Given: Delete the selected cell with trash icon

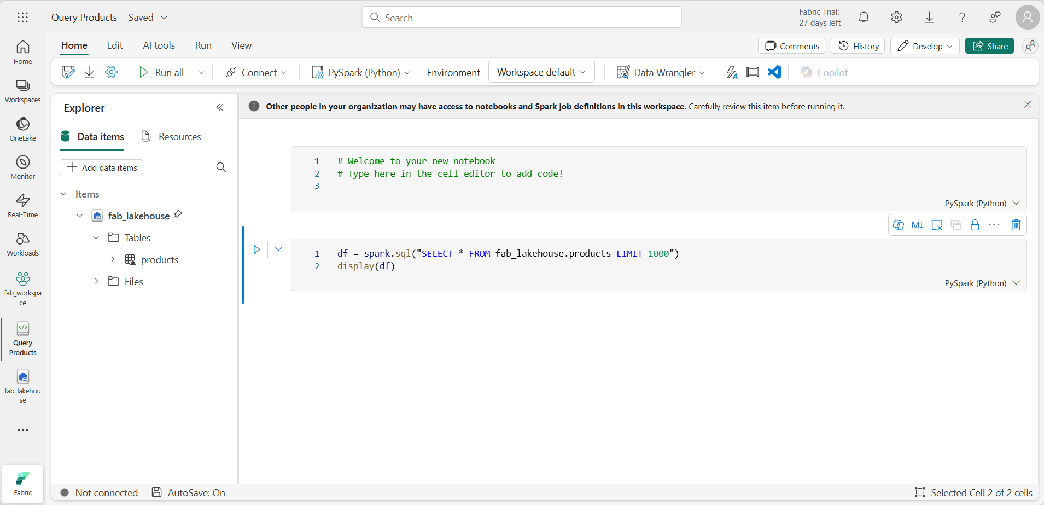Looking at the screenshot, I should (1016, 225).
